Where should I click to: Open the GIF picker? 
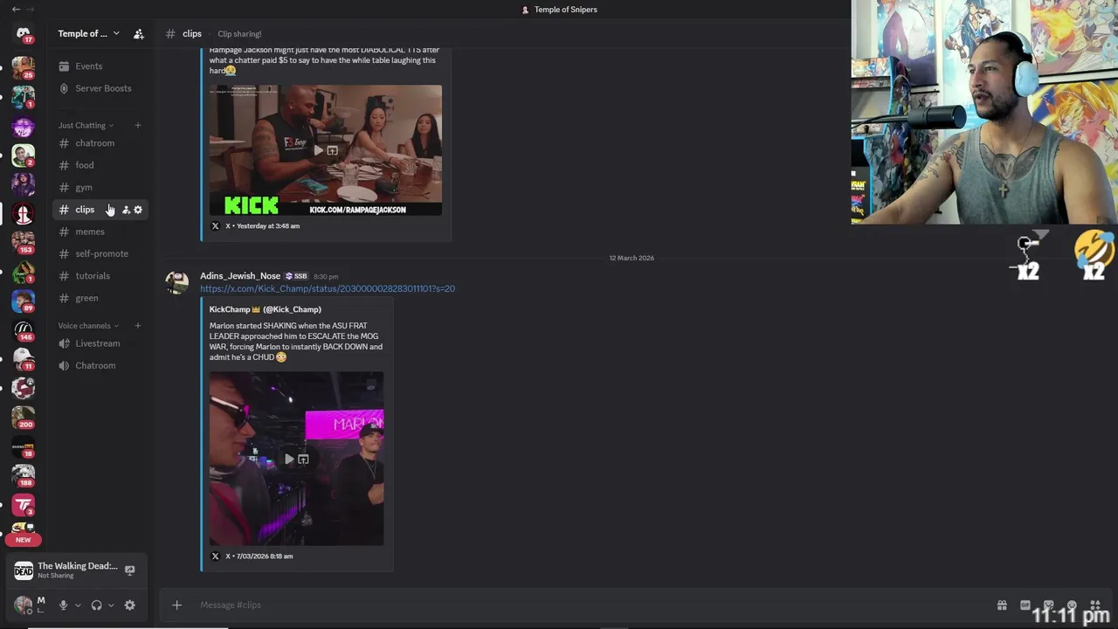point(1025,605)
